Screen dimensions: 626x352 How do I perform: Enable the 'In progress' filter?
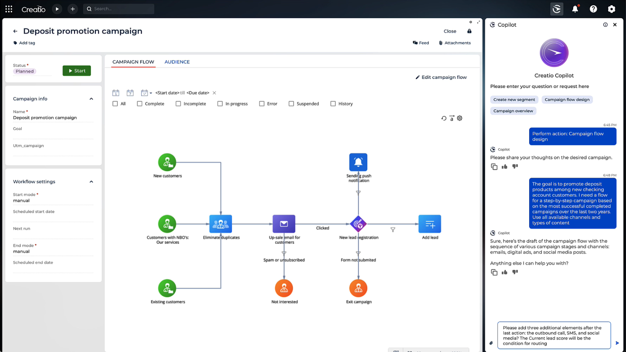220,104
